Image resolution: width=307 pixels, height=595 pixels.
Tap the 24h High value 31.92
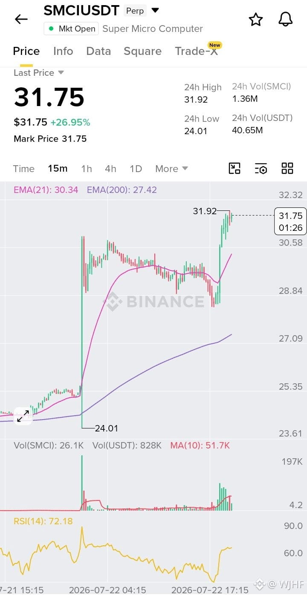point(196,100)
